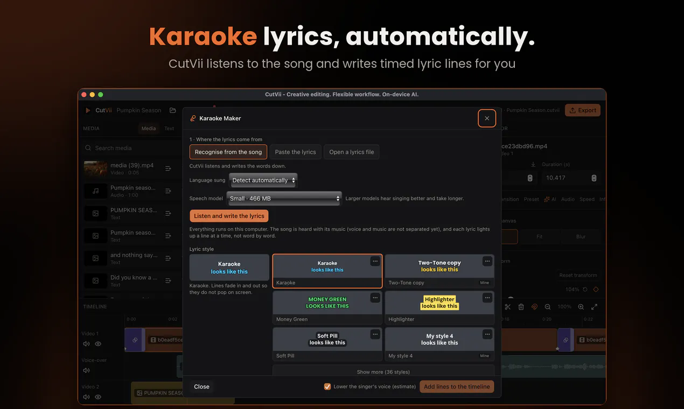Click the zoom in magnifier in timeline toolbar

[x=581, y=307]
